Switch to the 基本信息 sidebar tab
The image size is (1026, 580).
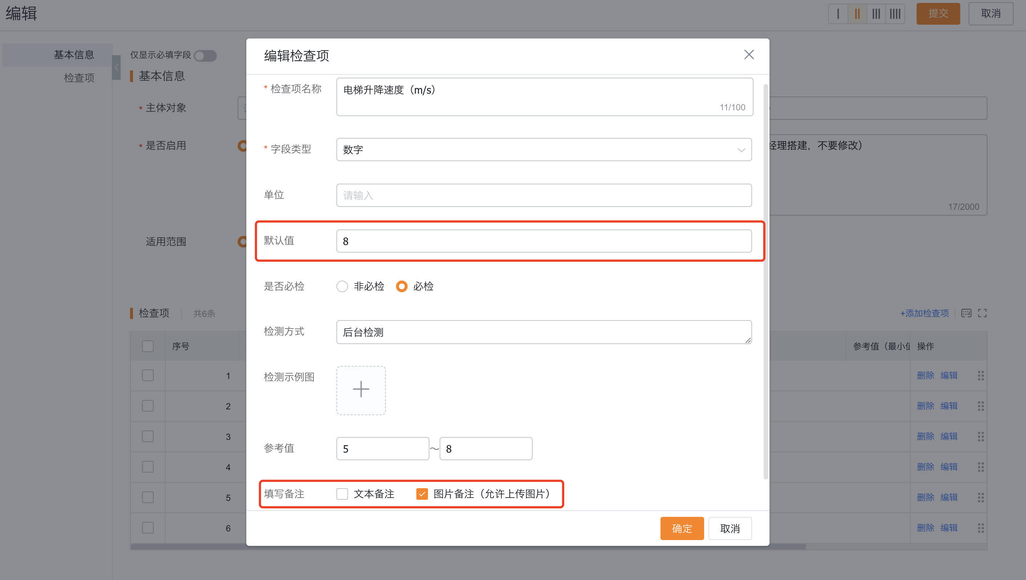click(74, 55)
